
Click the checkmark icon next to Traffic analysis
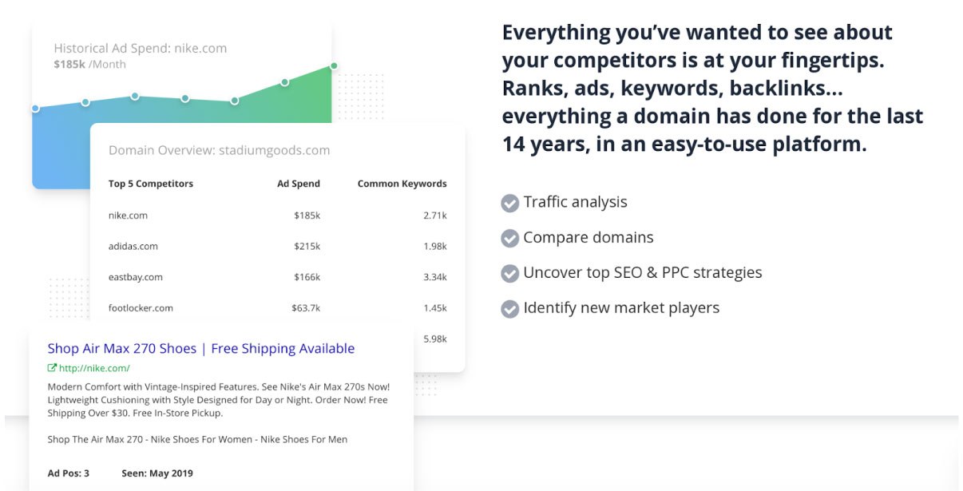point(509,204)
